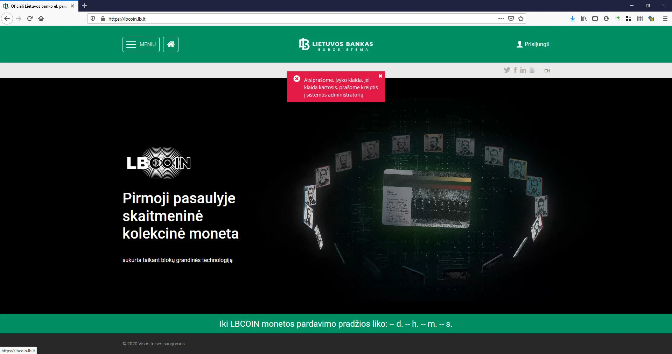Click the Lietuvos Bankas logo

[x=336, y=44]
